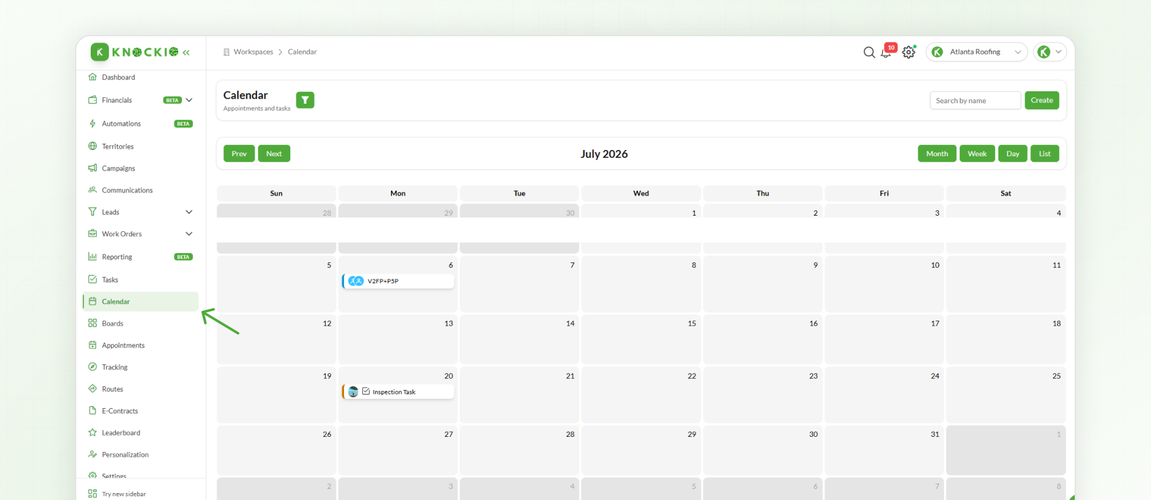Click the Reporting bar chart icon
Screen dimensions: 1151x500
[x=93, y=256]
